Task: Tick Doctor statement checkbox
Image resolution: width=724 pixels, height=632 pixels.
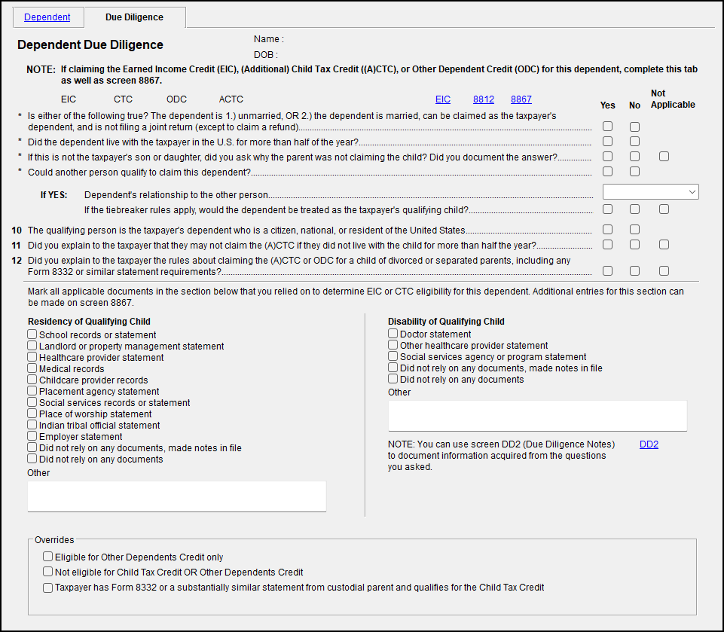Action: pyautogui.click(x=393, y=333)
